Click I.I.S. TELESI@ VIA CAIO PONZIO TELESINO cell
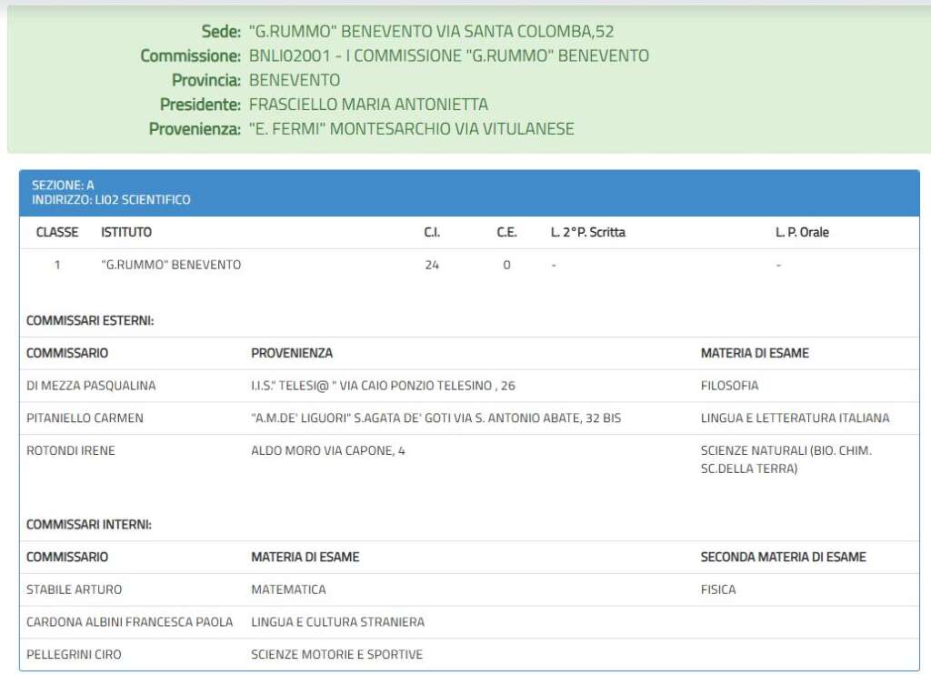The width and height of the screenshot is (931, 675). 383,386
